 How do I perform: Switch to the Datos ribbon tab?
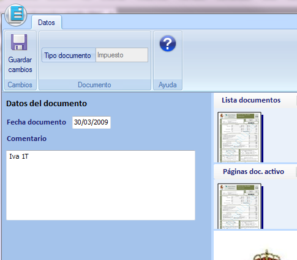[47, 23]
